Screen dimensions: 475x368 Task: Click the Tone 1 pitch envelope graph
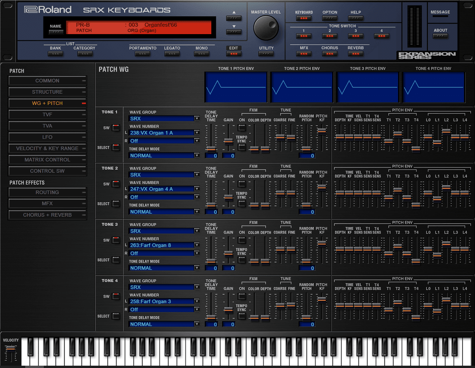click(x=236, y=87)
